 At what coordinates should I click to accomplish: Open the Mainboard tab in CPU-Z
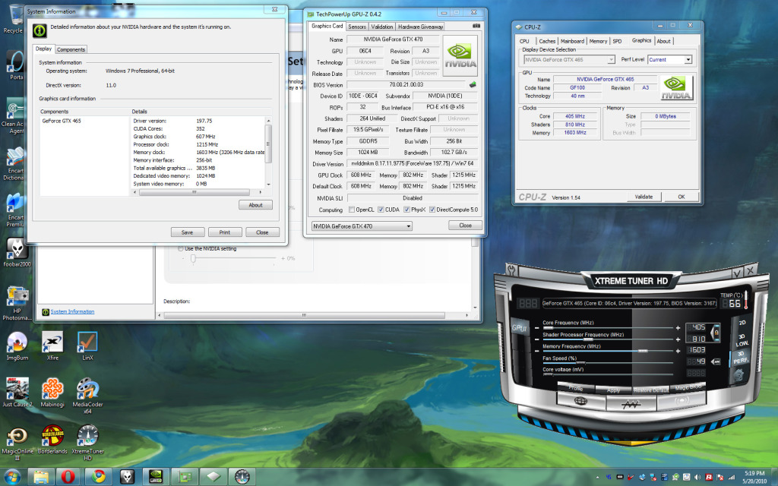[572, 41]
